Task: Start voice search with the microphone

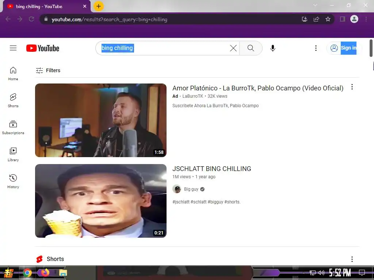Action: (x=272, y=48)
